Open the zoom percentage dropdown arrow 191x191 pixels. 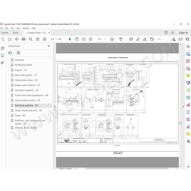105,39
